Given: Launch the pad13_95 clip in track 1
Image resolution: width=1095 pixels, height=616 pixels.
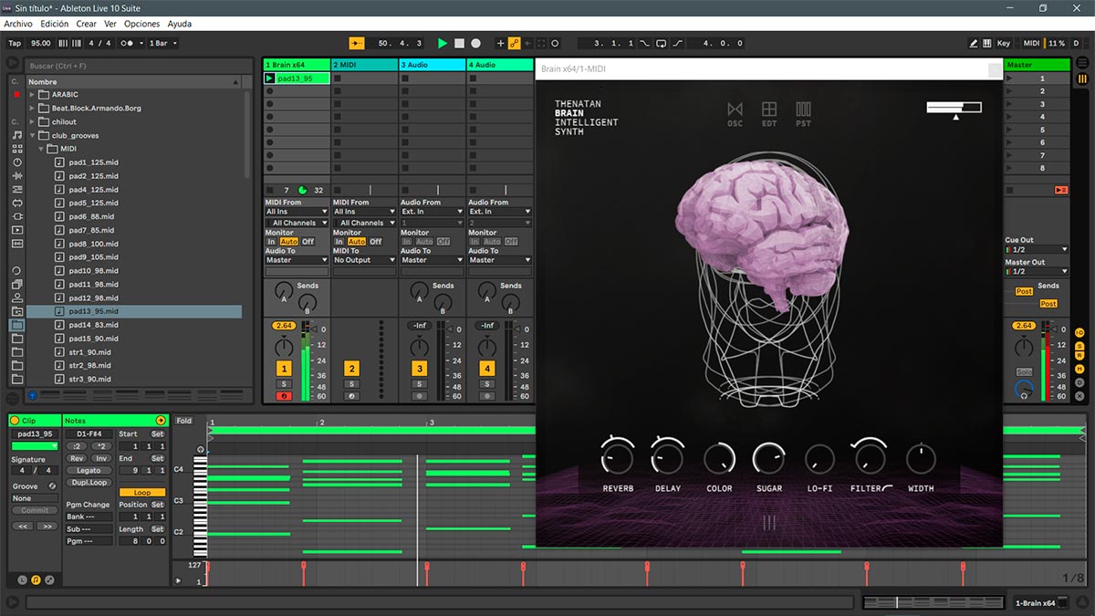Looking at the screenshot, I should (x=270, y=78).
